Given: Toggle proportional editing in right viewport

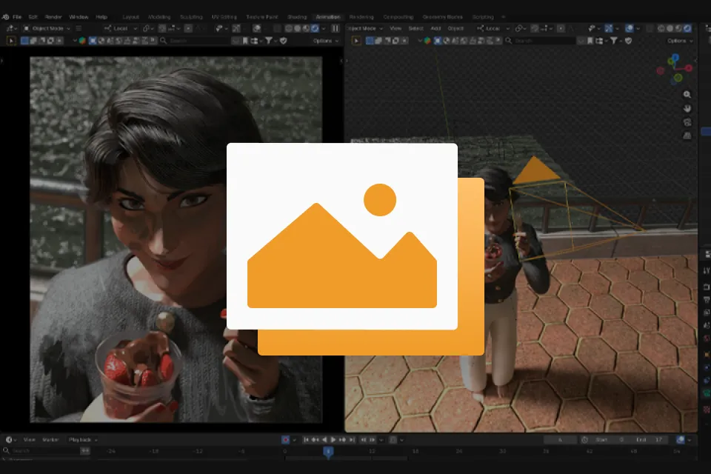Looking at the screenshot, I should (x=561, y=28).
